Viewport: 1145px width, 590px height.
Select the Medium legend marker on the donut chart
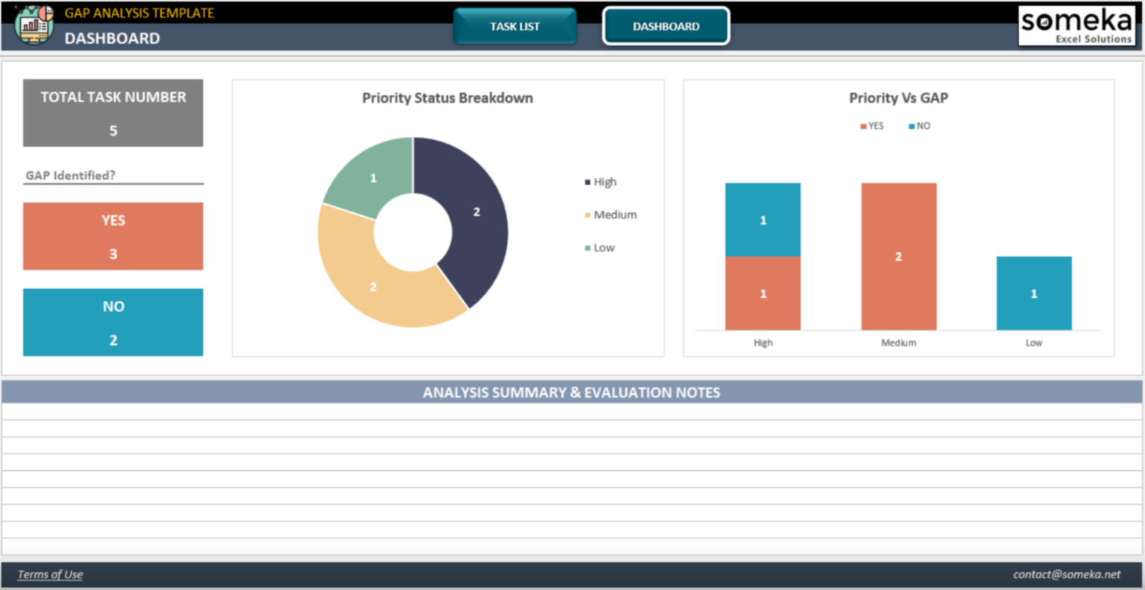coord(587,215)
